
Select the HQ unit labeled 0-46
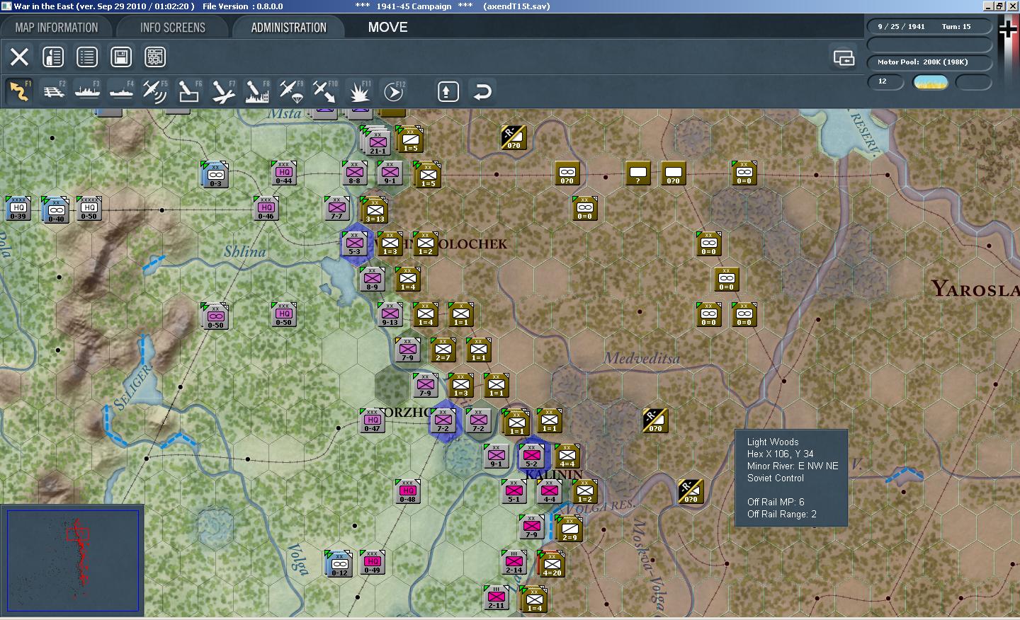click(266, 209)
